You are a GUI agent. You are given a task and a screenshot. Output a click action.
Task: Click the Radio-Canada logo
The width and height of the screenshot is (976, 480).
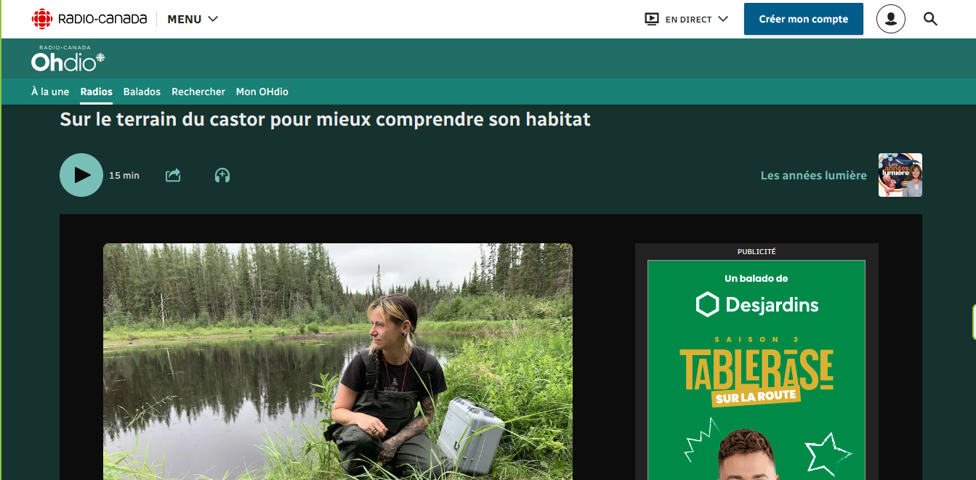point(89,19)
